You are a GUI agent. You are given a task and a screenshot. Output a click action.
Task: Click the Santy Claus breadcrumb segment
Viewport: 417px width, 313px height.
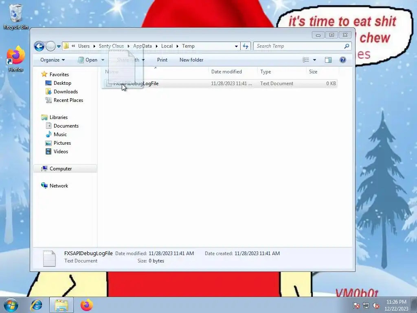click(x=111, y=46)
